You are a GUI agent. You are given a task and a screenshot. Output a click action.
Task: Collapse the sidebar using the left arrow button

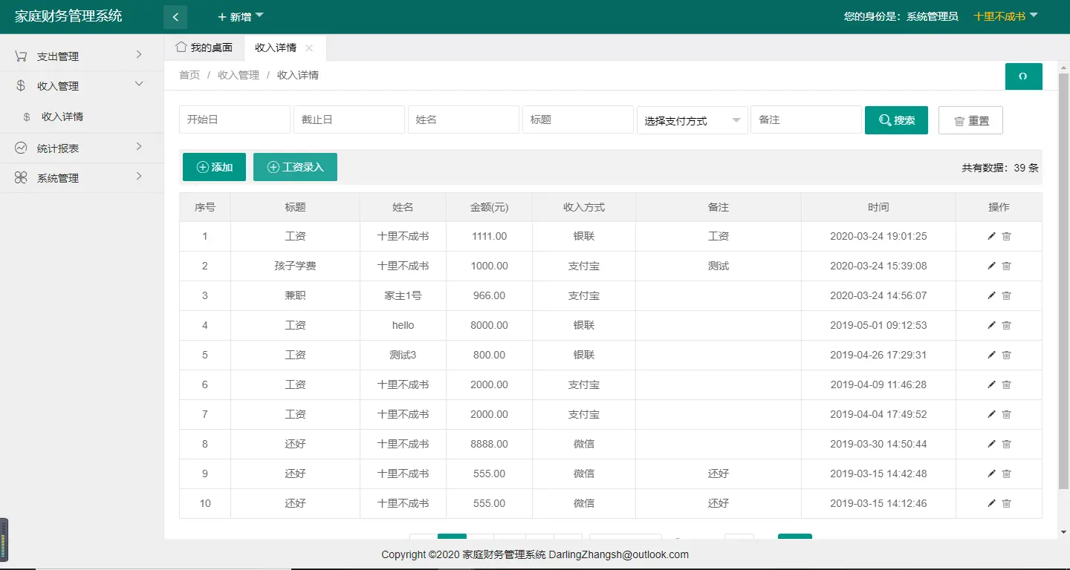point(175,16)
